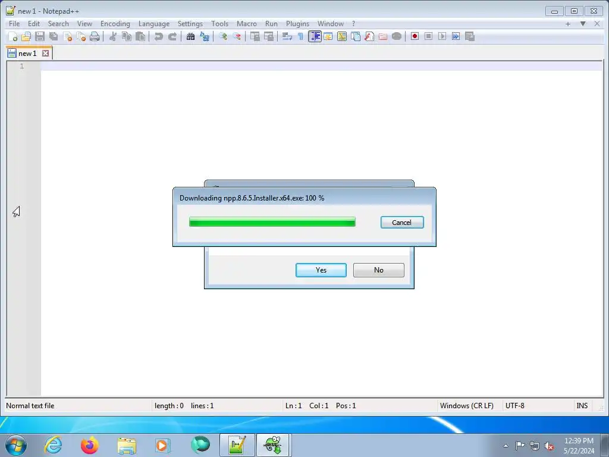The height and width of the screenshot is (457, 609).
Task: Open the Document List toolbar icon
Action: [356, 36]
